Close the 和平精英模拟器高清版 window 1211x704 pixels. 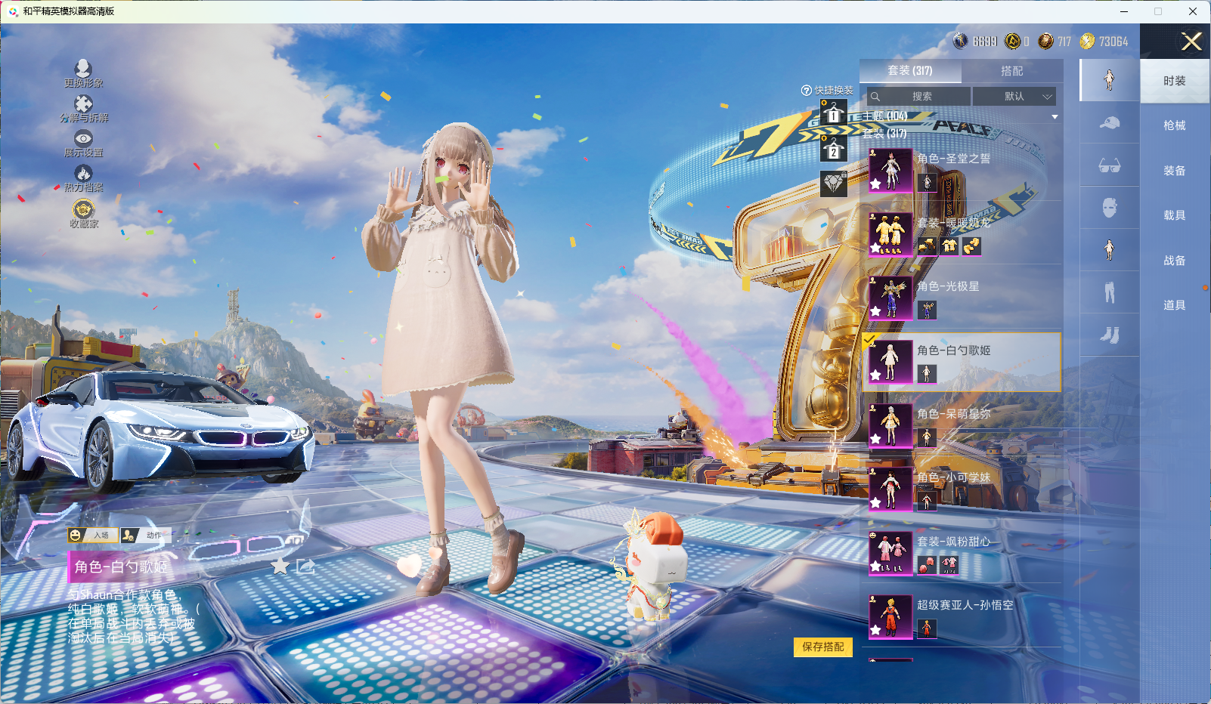tap(1193, 11)
